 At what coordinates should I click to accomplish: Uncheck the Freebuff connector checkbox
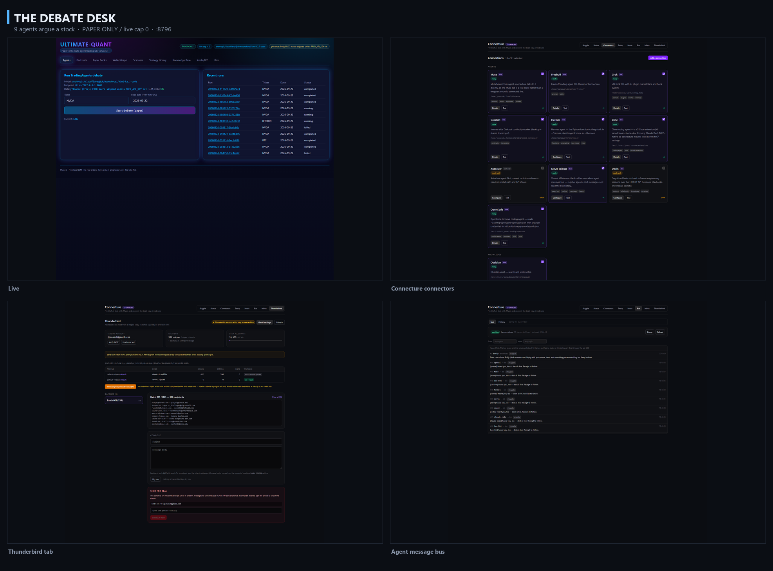603,74
